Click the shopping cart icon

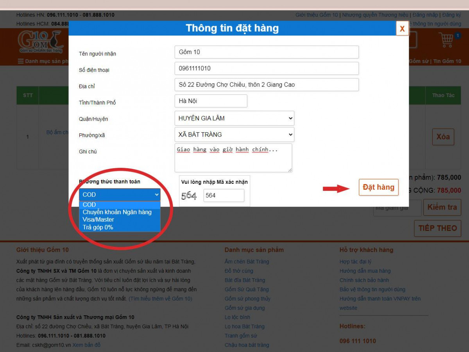pyautogui.click(x=446, y=40)
